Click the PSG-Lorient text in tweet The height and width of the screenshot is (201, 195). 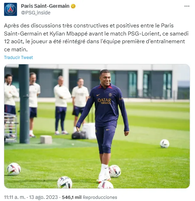(x=144, y=34)
